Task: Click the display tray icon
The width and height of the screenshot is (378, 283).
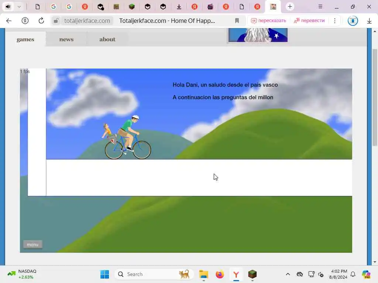Action: click(x=311, y=274)
